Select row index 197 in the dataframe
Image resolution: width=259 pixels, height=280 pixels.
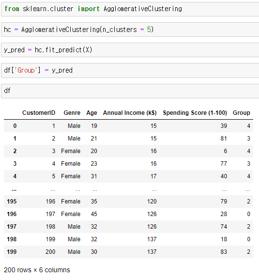tap(12, 227)
